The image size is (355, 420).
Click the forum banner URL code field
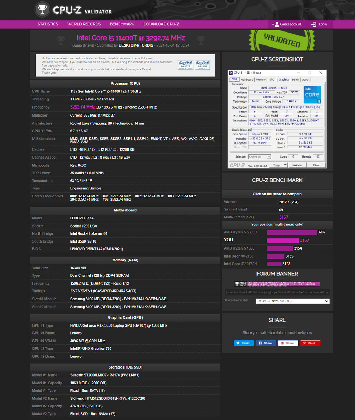click(x=277, y=292)
